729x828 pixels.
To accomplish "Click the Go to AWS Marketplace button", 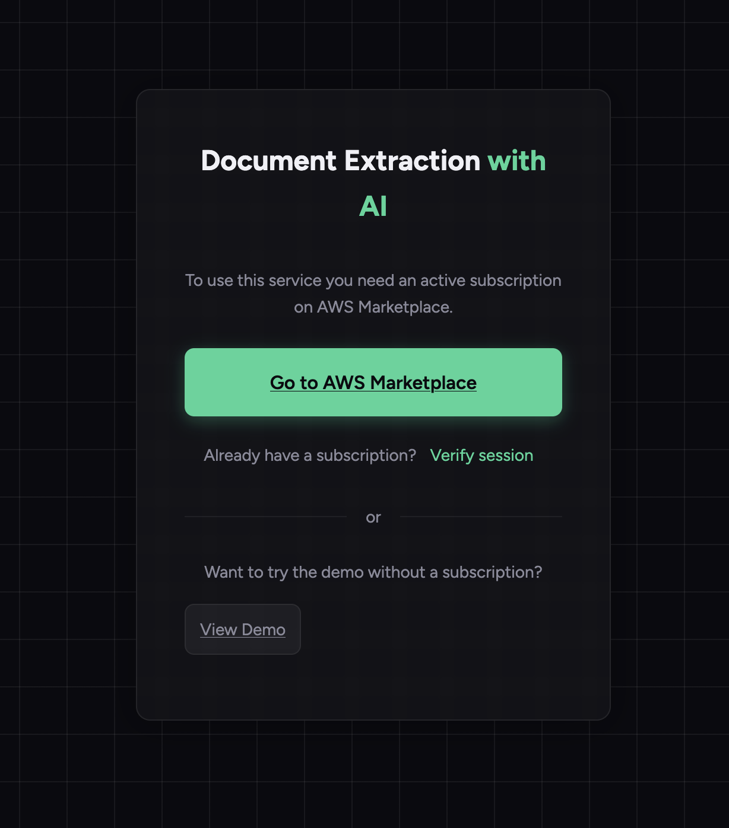I will 373,382.
